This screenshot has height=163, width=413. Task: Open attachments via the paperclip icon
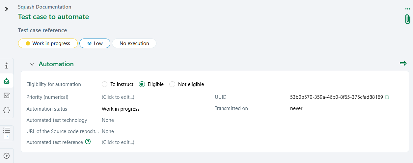407,19
